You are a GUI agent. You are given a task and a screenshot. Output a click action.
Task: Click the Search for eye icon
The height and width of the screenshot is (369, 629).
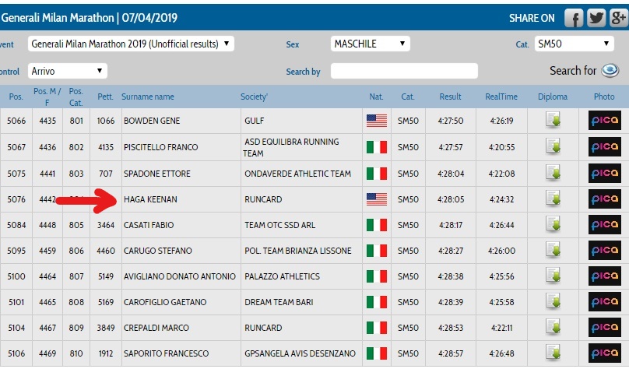point(610,71)
